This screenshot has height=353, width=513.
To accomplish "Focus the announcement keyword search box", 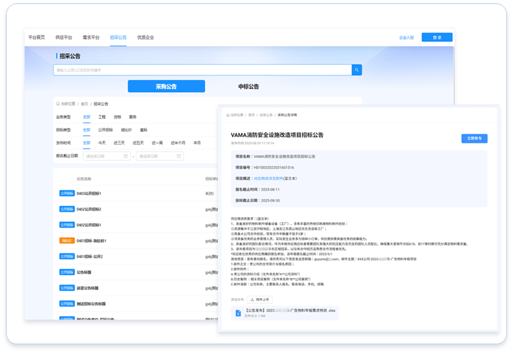I will coord(203,70).
